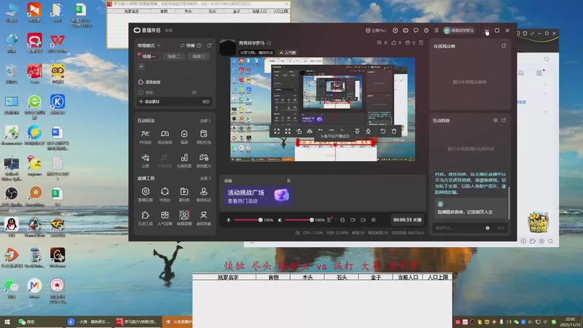The width and height of the screenshot is (583, 328).
Task: Open the user account dropdown in title bar
Action: pyautogui.click(x=459, y=31)
